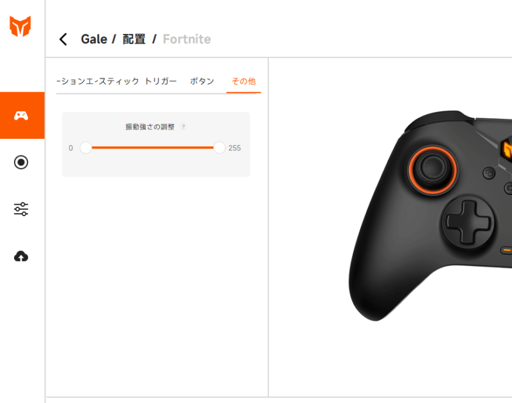Open the circular record icon in sidebar
The image size is (512, 403).
[21, 162]
